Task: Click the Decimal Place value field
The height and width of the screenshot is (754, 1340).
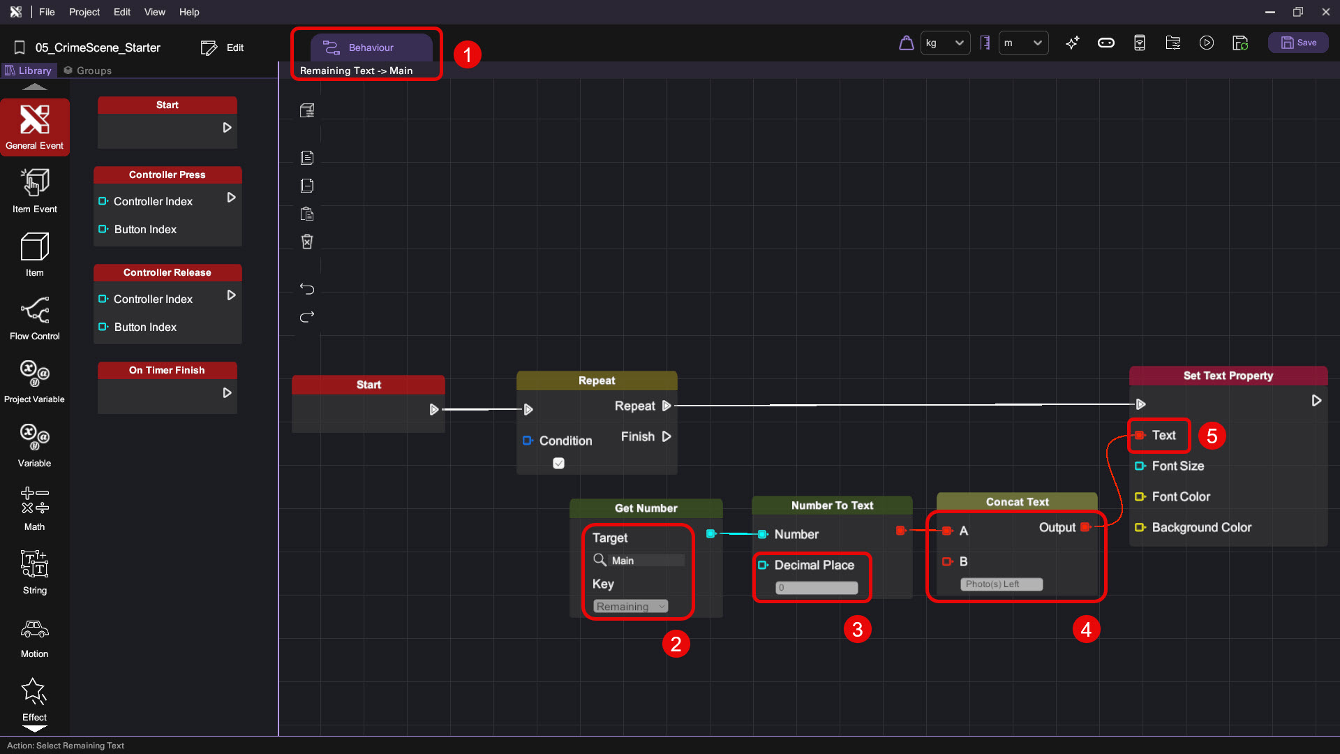Action: click(816, 588)
